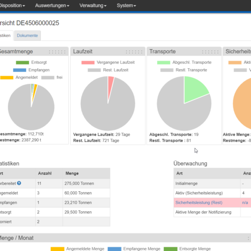This screenshot has width=251, height=251.
Task: Click the pink slice in Laufzeit pie chart
Action: (110, 85)
